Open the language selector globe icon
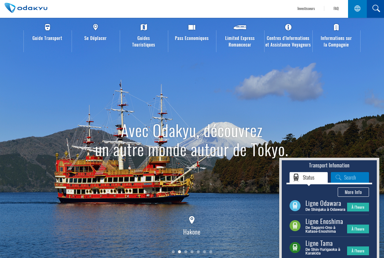384x258 pixels. click(357, 9)
